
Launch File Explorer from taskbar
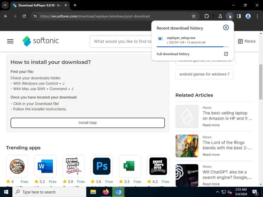(x=93, y=192)
